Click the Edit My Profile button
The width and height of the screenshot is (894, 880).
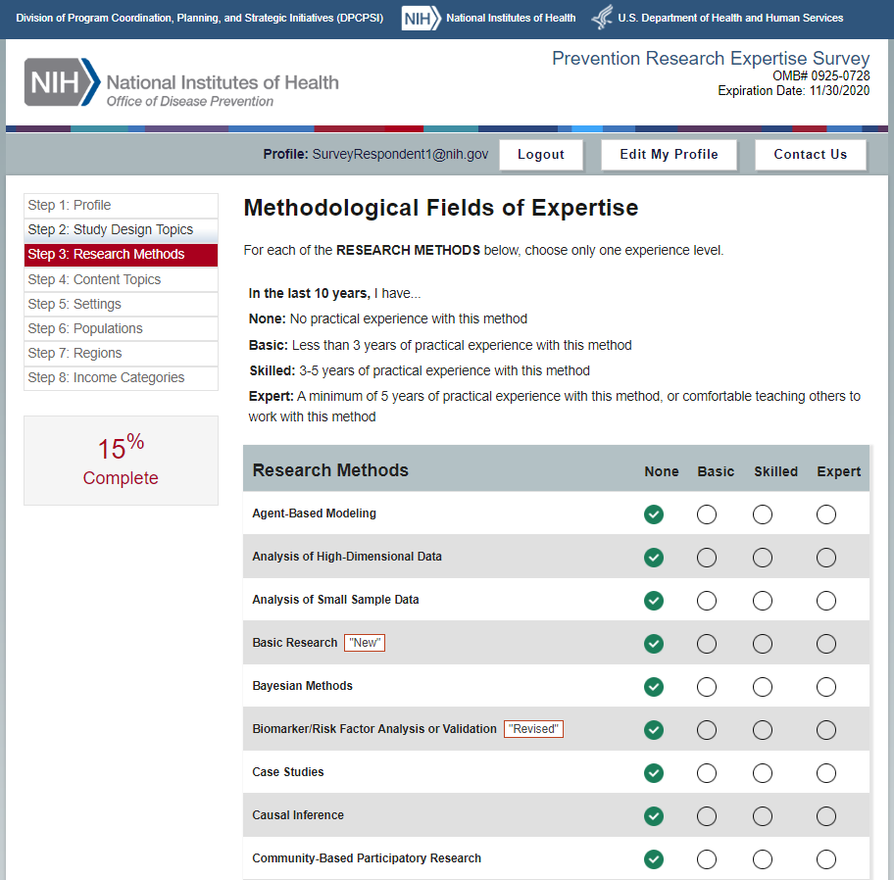669,155
